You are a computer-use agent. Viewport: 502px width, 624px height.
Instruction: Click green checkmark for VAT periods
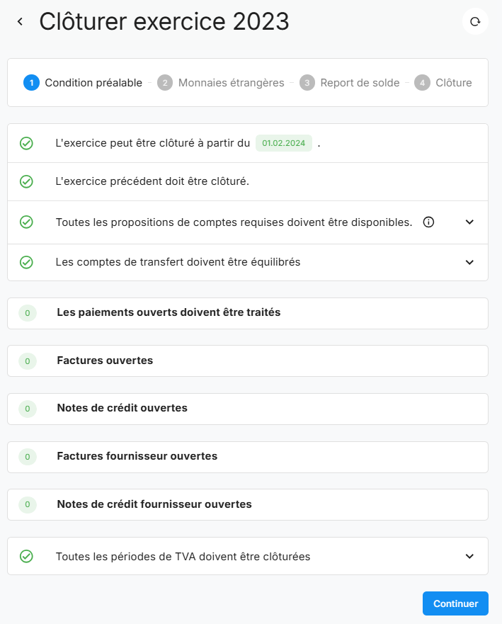coord(26,557)
